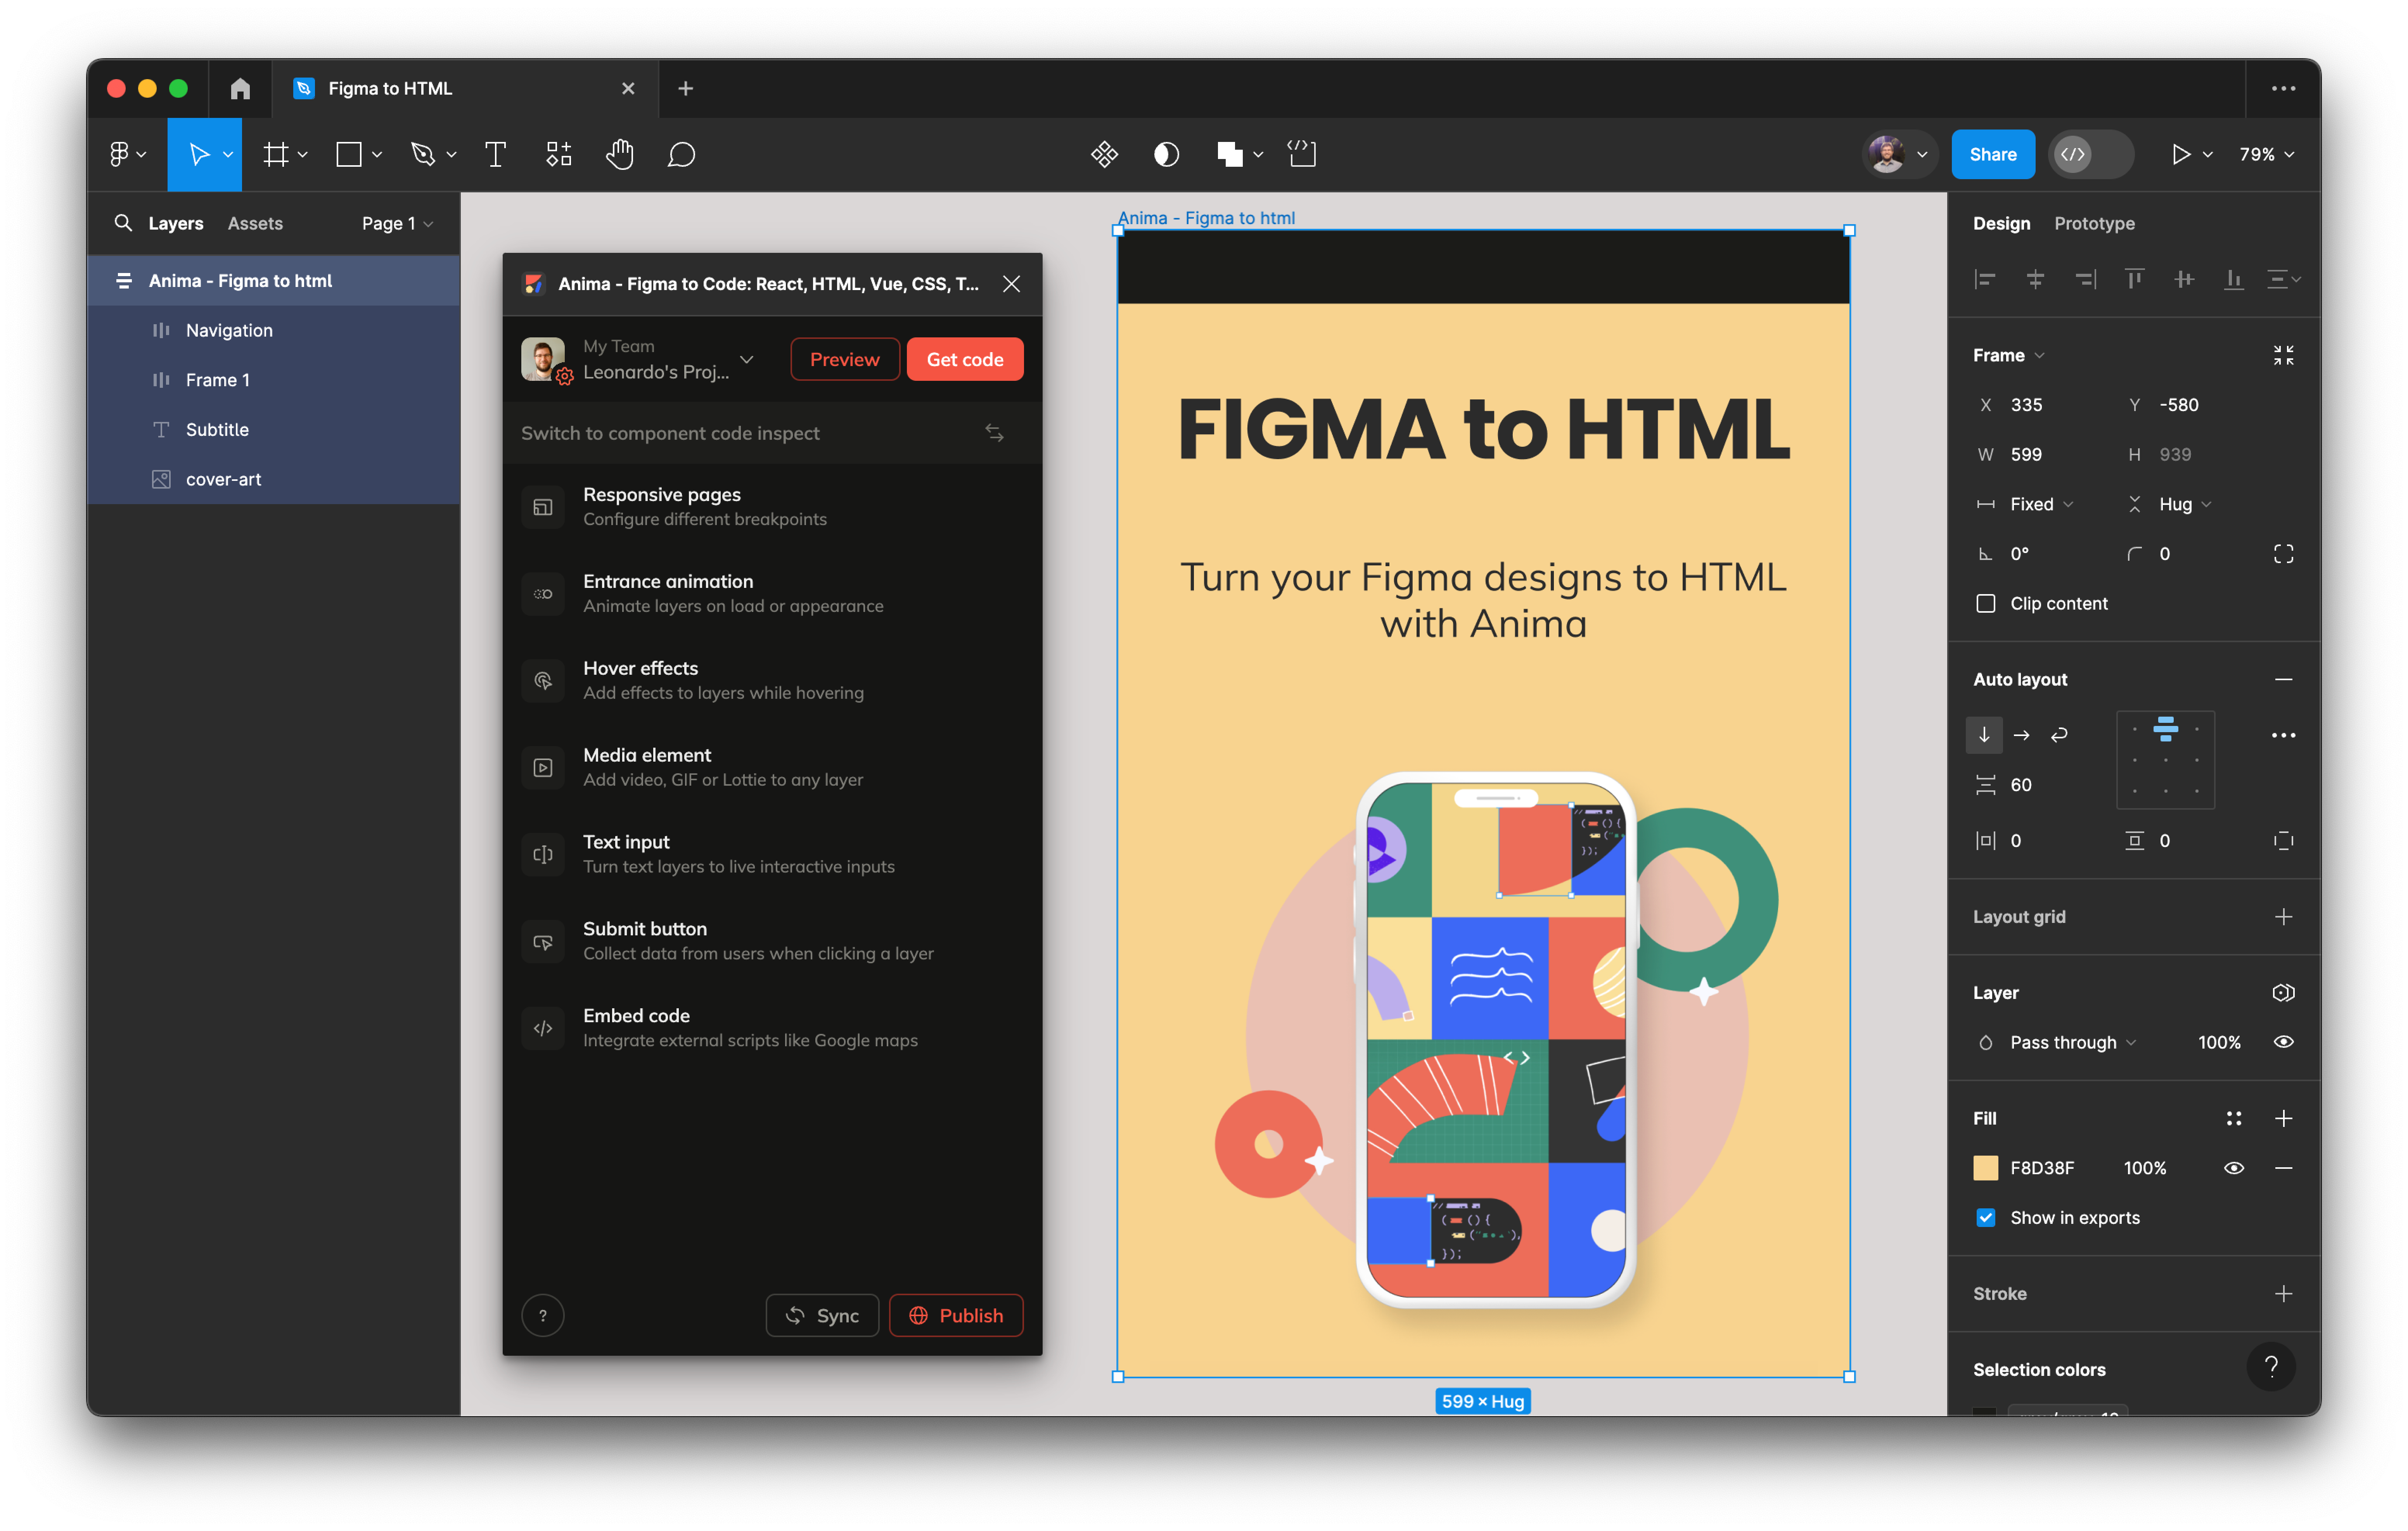Image resolution: width=2408 pixels, height=1531 pixels.
Task: Select the Frame tool
Action: [276, 154]
